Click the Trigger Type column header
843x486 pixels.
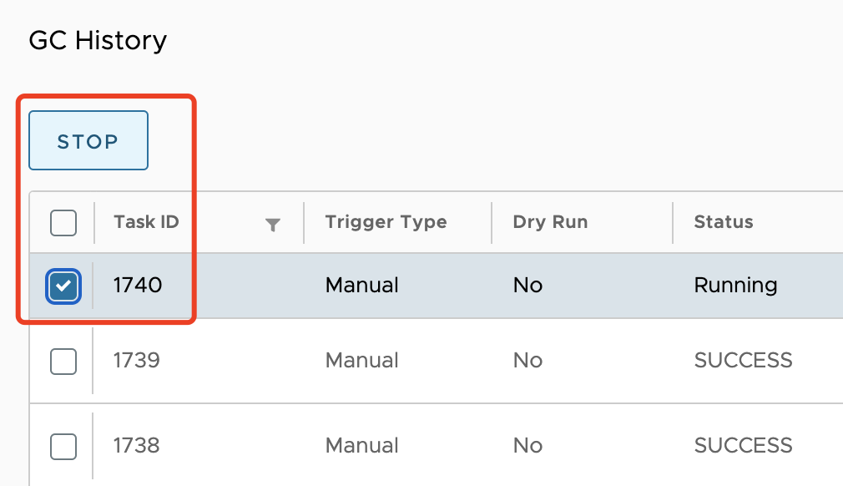[x=386, y=222]
